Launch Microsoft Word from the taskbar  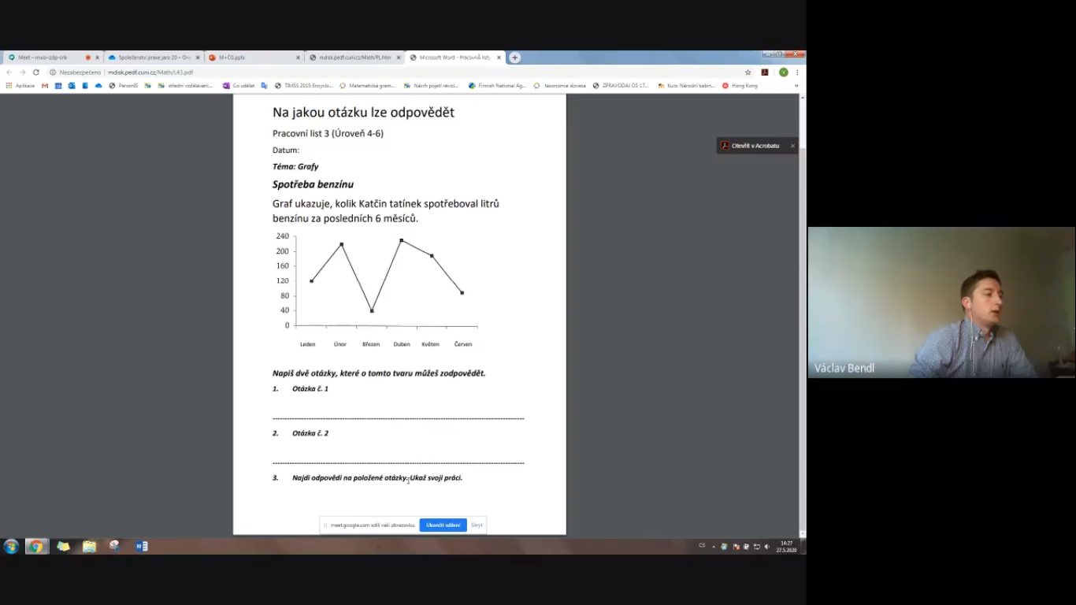[142, 546]
